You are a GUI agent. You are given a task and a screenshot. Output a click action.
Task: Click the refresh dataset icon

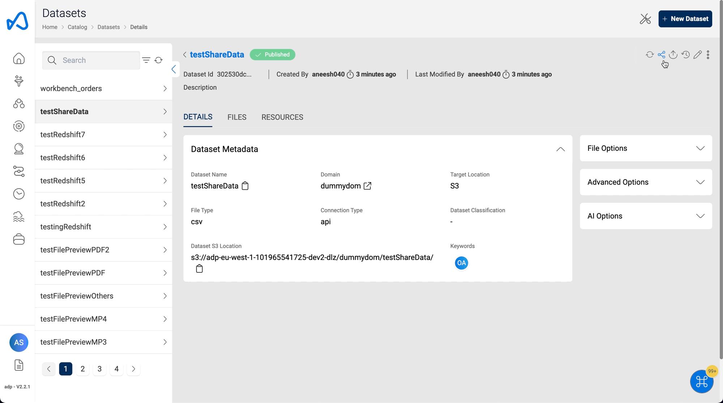point(650,55)
